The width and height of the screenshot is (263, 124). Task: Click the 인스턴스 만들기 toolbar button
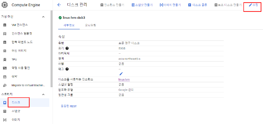click(112, 5)
